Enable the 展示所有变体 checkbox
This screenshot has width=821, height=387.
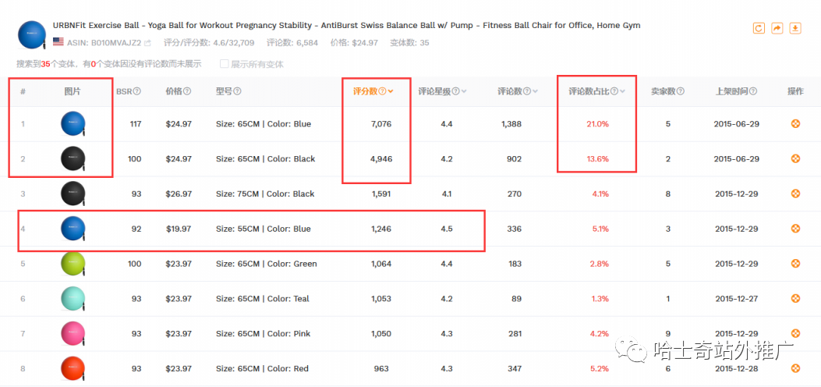pyautogui.click(x=224, y=64)
